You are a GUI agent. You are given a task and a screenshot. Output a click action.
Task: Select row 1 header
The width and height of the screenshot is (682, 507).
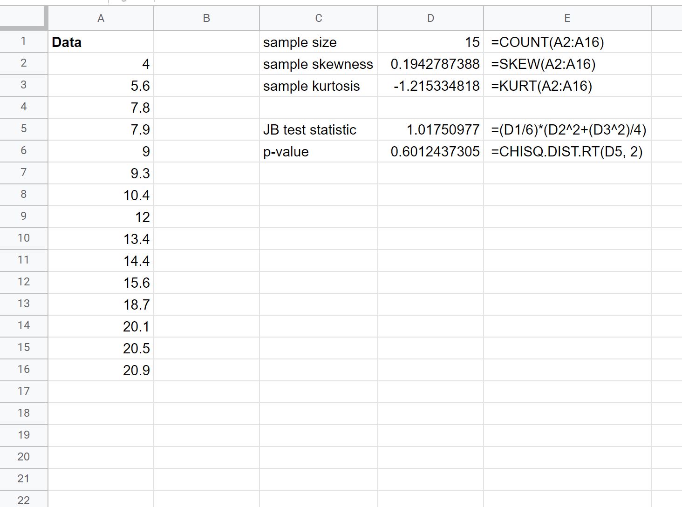(x=24, y=41)
